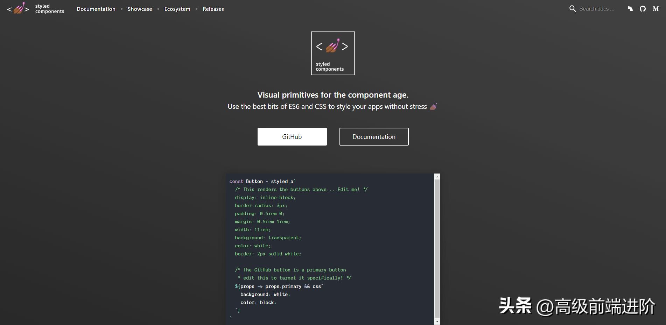Viewport: 666px width, 325px height.
Task: Click the "props.primary && css`" code line
Action: (279, 286)
